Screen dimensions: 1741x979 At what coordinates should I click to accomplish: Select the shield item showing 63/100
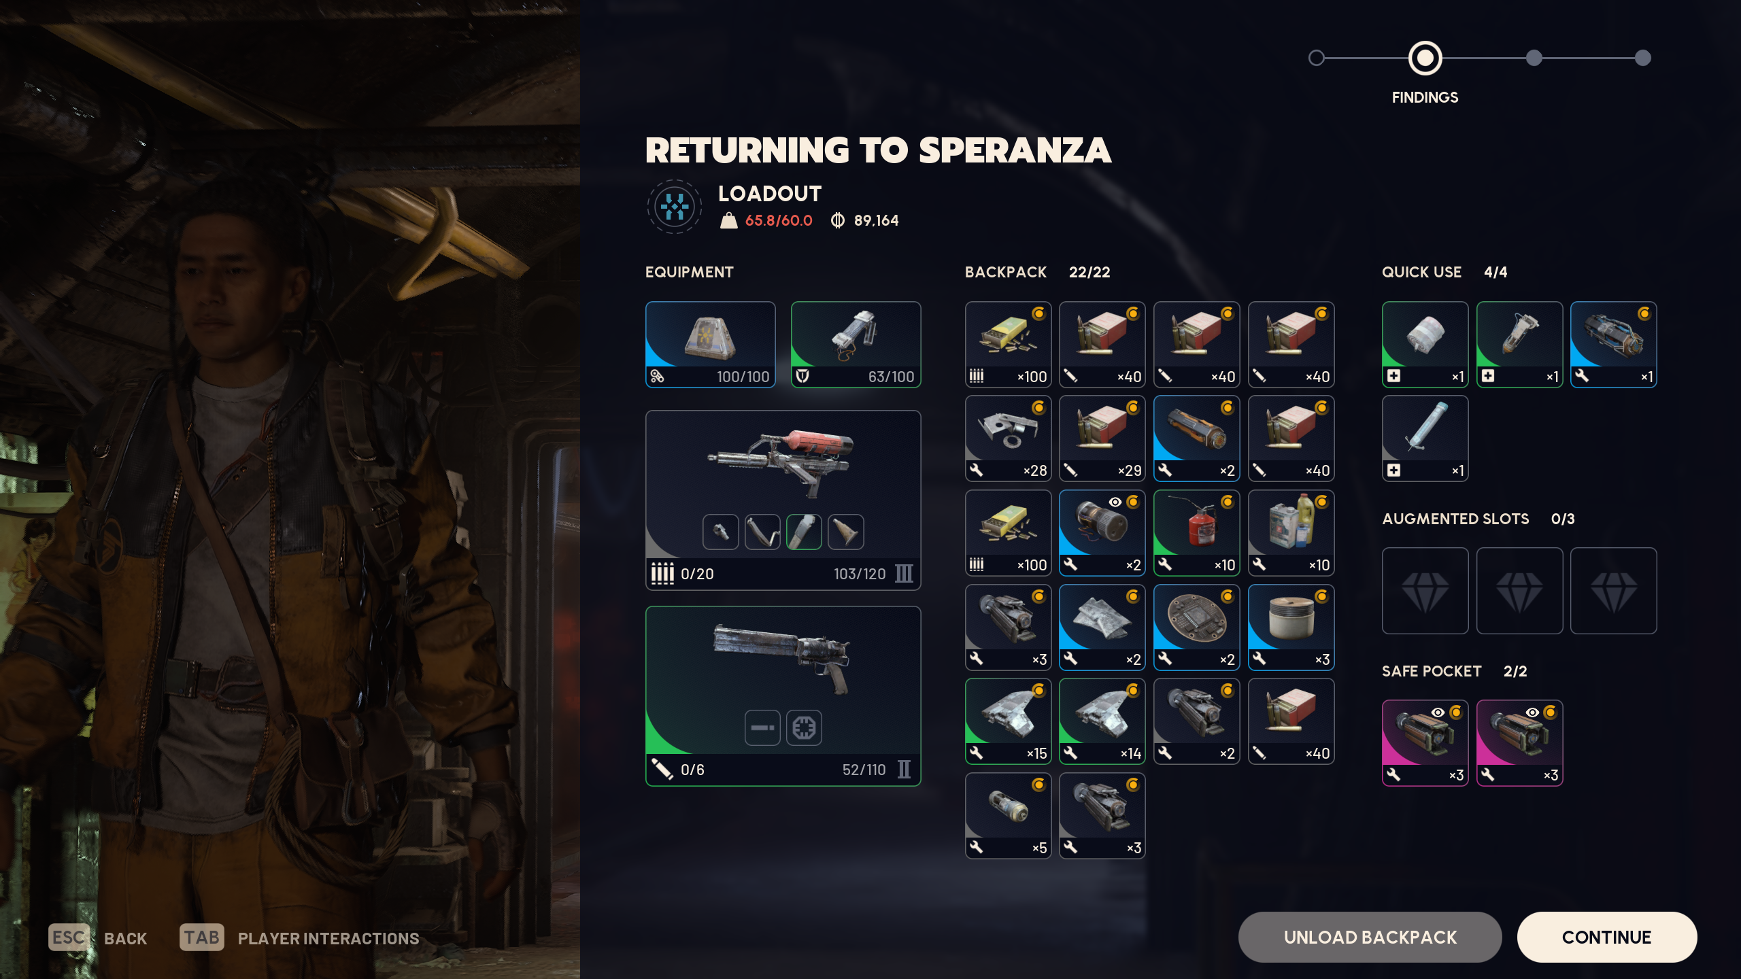tap(856, 345)
